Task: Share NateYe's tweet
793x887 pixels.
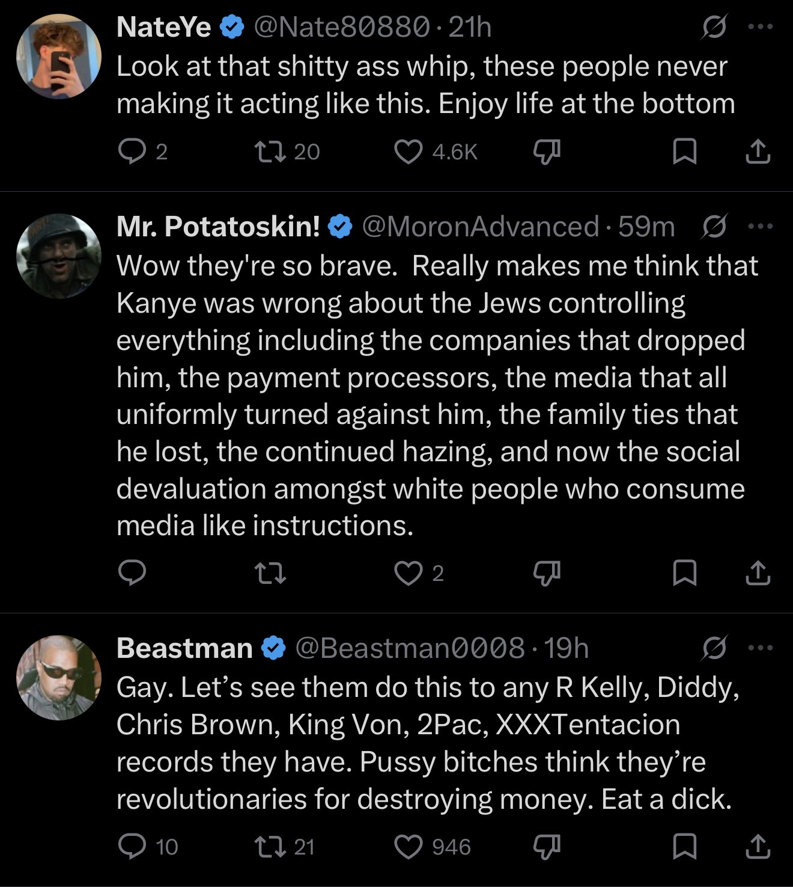Action: click(x=758, y=152)
